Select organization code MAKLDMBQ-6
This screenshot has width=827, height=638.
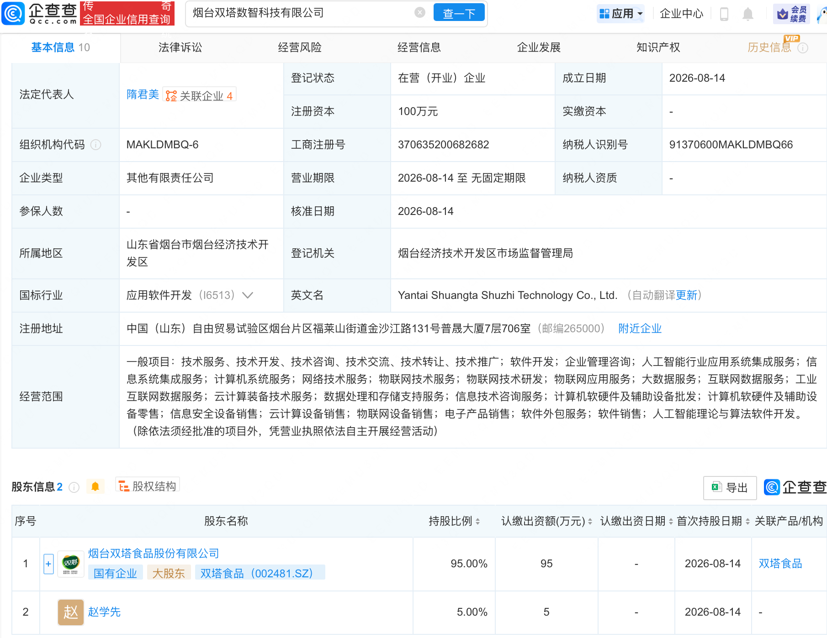point(162,145)
